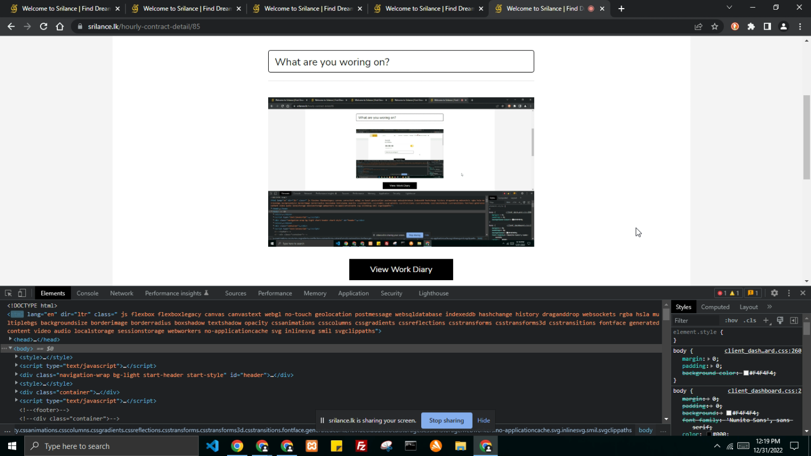
Task: Toggle the :hov element state panel
Action: pos(731,320)
